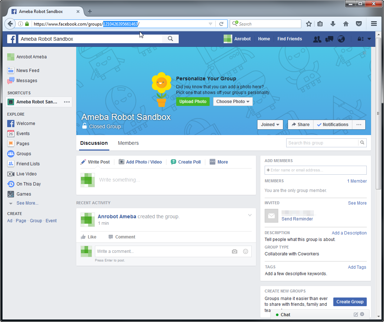Screen dimensions: 384x322
Task: Open the emoji smiley in comment box
Action: (x=245, y=251)
